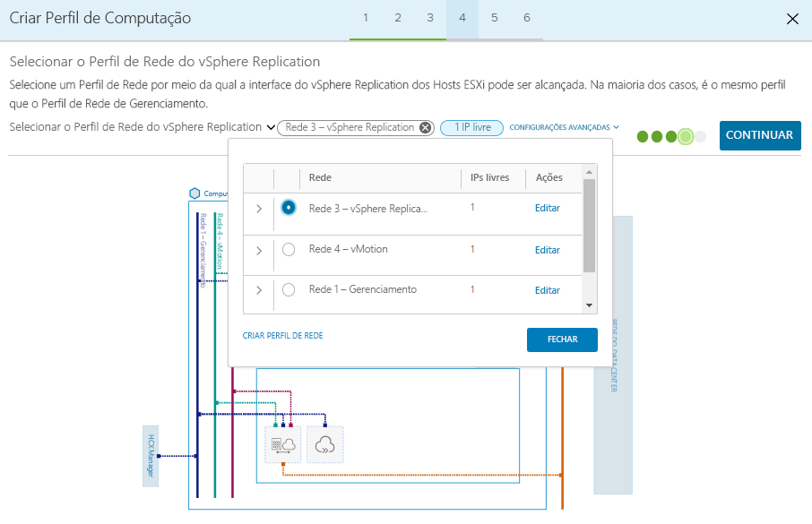Click the Rede do Data Center block
This screenshot has height=524, width=812.
(613, 356)
